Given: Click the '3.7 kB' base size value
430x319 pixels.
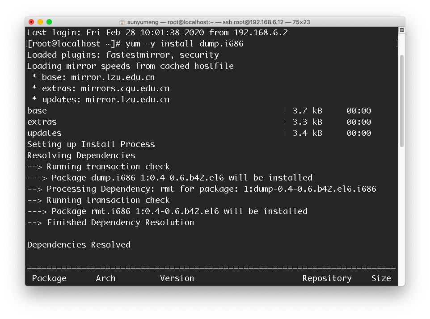Looking at the screenshot, I should pos(307,111).
